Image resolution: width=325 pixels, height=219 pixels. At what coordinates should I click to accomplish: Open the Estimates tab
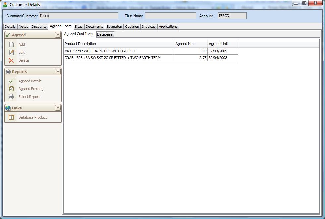114,27
